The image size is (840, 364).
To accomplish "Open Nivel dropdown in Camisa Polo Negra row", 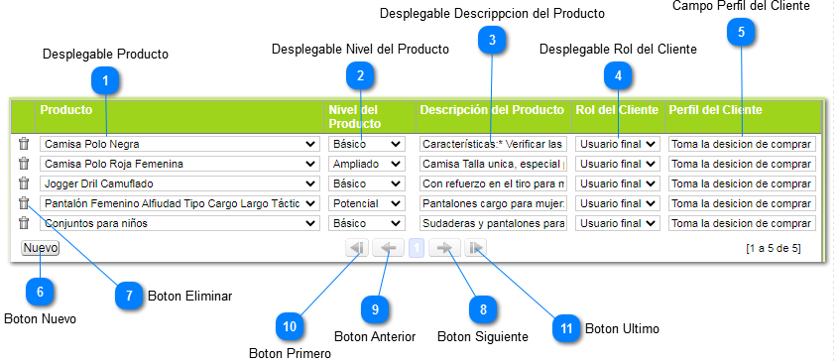I will click(x=366, y=144).
